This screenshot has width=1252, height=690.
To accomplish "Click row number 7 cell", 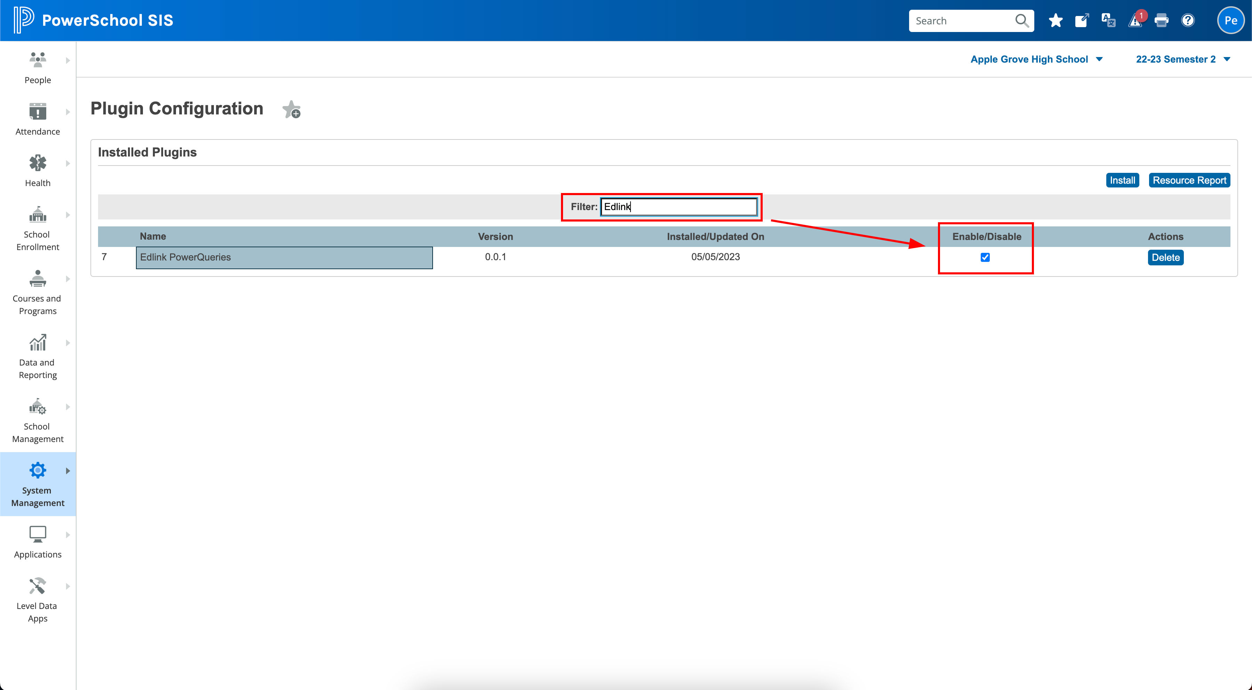I will [104, 257].
